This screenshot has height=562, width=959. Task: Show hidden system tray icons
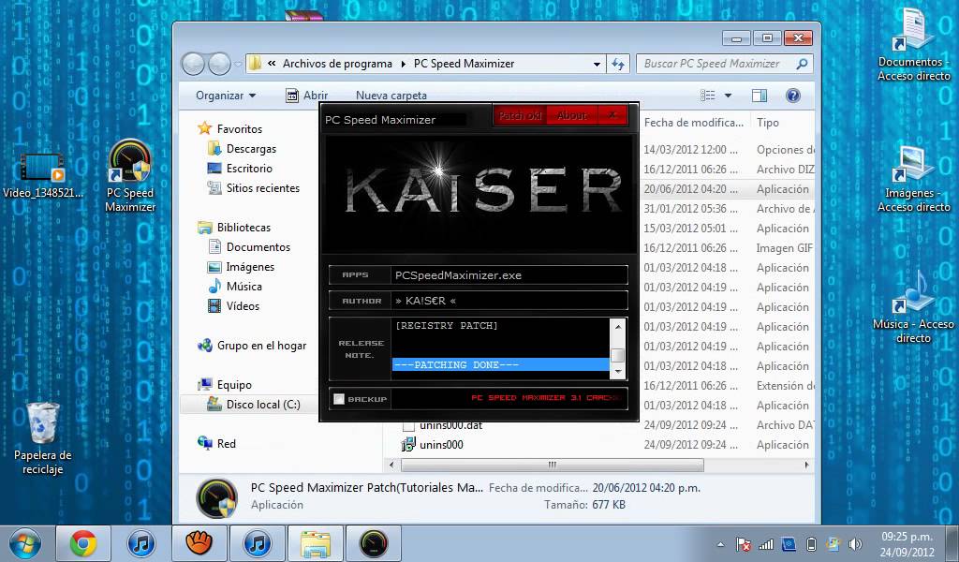(720, 543)
